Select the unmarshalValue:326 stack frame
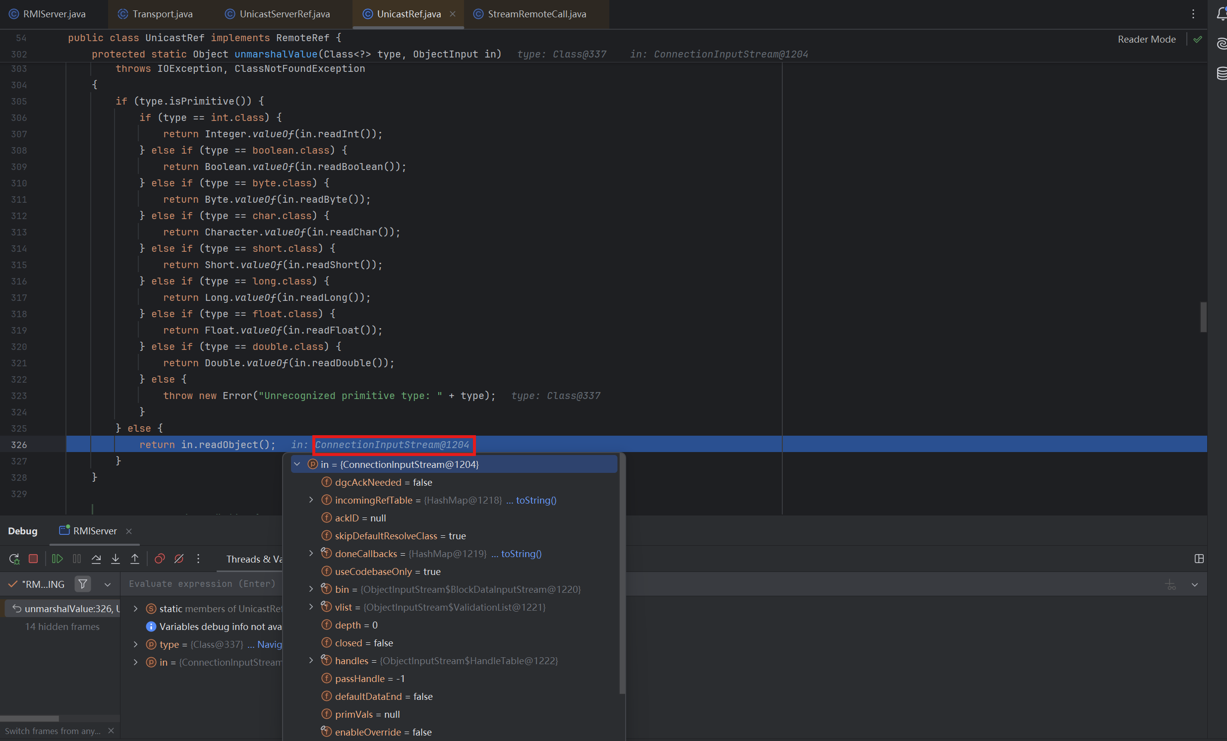 point(62,609)
